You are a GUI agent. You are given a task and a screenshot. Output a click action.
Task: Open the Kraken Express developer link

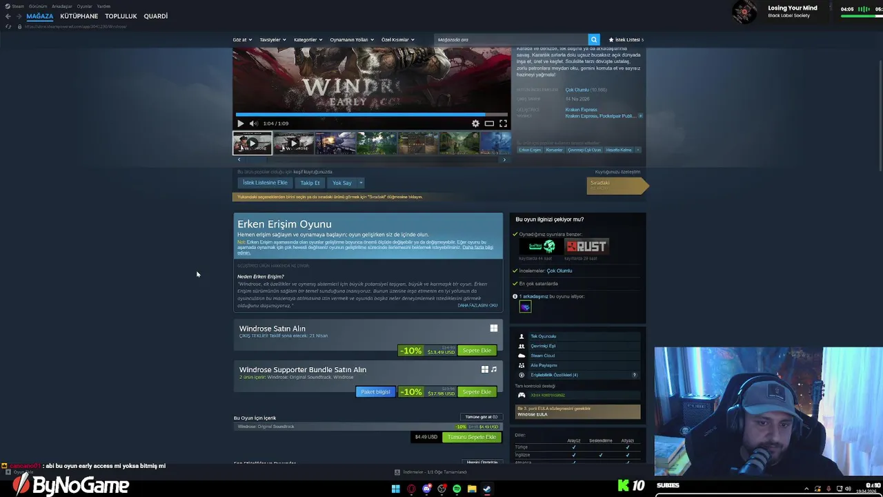(581, 110)
